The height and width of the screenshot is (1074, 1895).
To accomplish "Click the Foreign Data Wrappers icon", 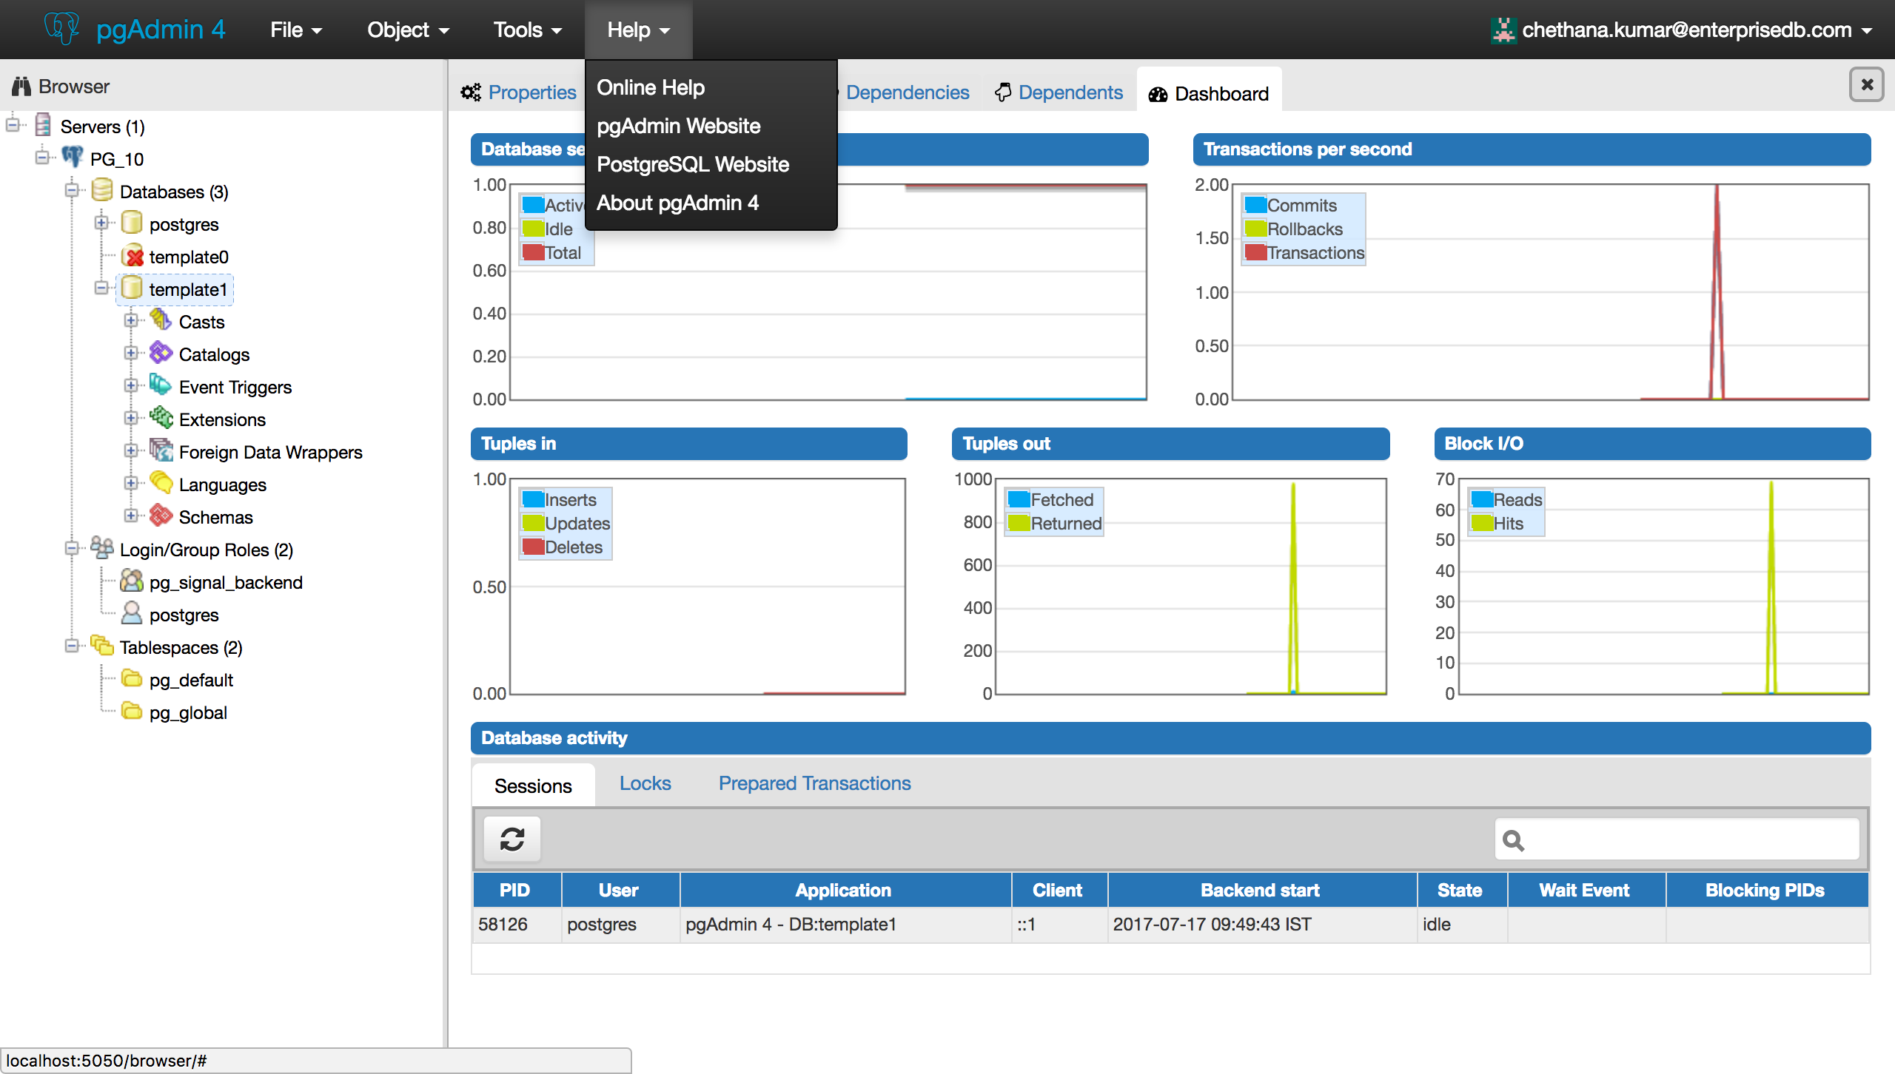I will point(161,450).
